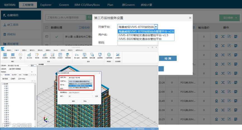Click 刷新数据 database icon

point(68,56)
